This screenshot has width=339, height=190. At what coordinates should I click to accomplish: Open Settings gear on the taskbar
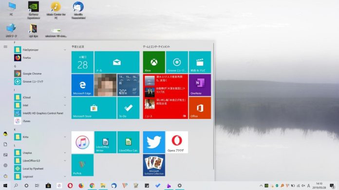coord(179,186)
